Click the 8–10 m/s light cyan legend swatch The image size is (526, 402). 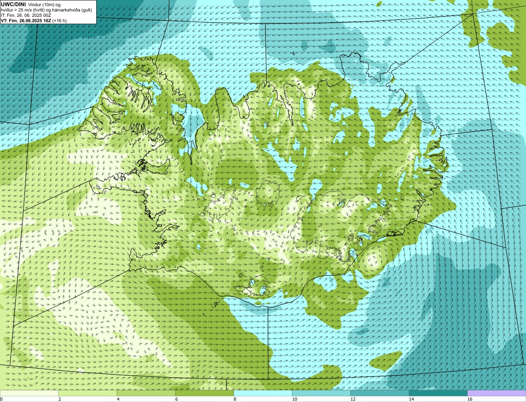point(263,393)
